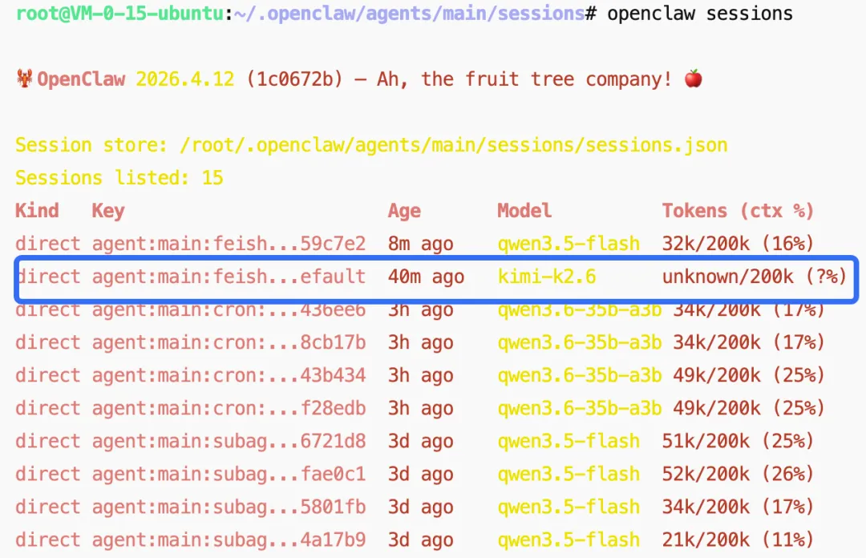Click 'direct' kind in the 4a17b9 row

point(48,540)
